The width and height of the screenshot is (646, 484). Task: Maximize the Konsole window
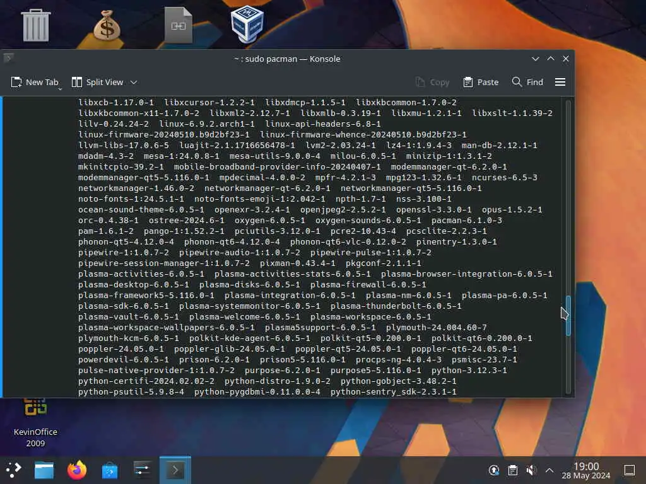(x=550, y=59)
